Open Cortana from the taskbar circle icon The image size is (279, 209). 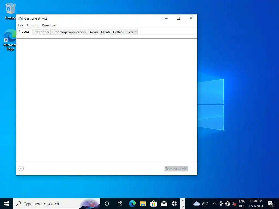107,204
